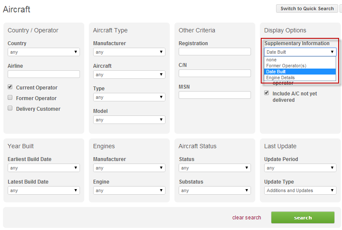Open the Country dropdown
The image size is (342, 230).
(44, 52)
